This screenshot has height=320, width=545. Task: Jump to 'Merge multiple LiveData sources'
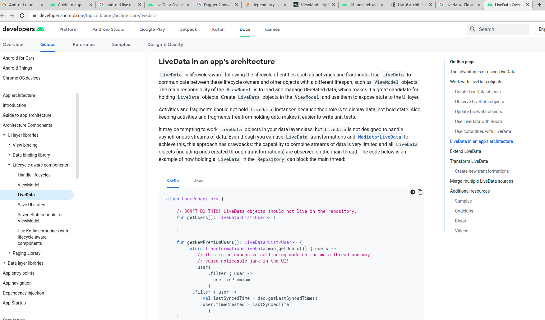[482, 181]
